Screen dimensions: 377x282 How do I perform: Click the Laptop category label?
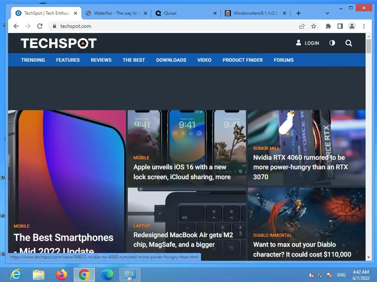[142, 226]
